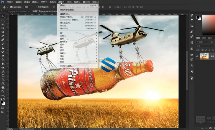Open the Actions play-button panel icon
The width and height of the screenshot is (215, 130).
pyautogui.click(x=192, y=20)
